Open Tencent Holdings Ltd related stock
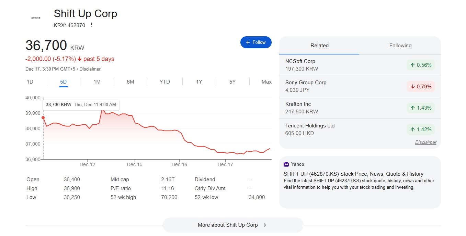The width and height of the screenshot is (466, 236). click(x=360, y=129)
